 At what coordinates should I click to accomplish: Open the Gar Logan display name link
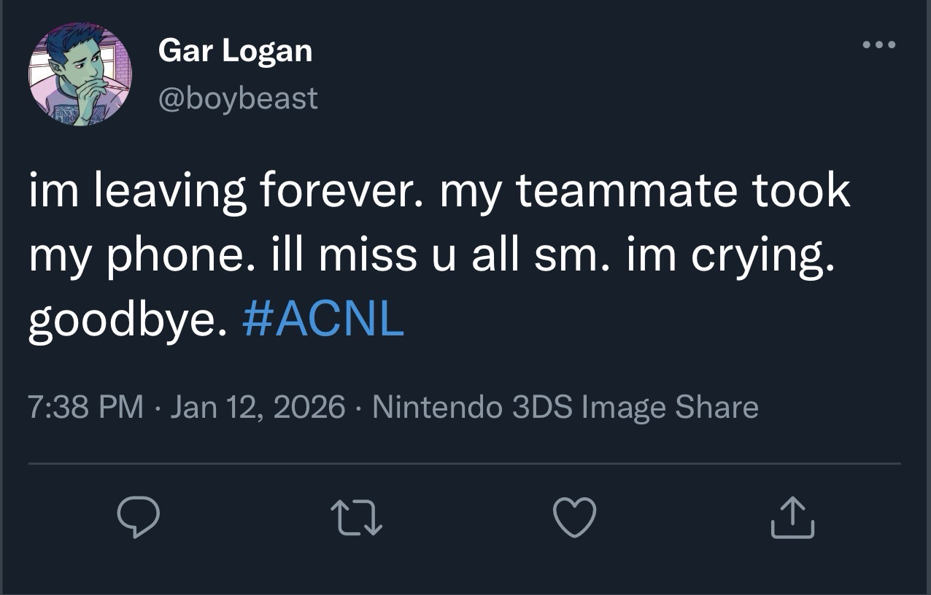tap(235, 50)
